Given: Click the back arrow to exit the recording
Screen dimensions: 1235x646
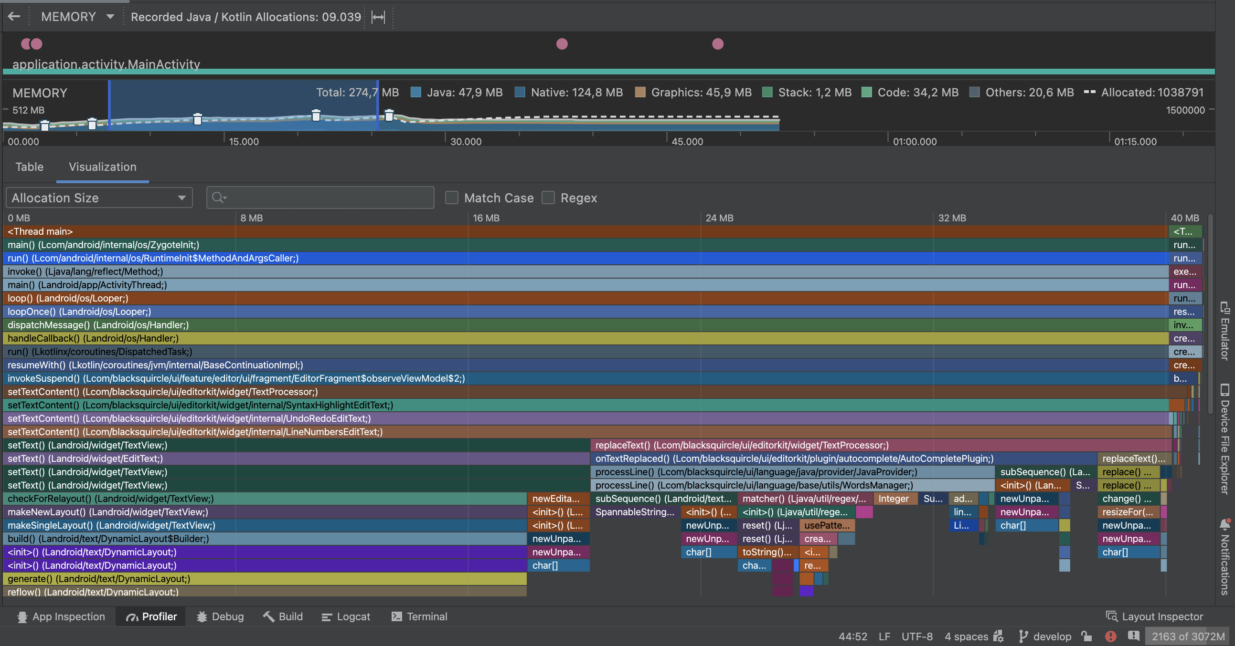Looking at the screenshot, I should pyautogui.click(x=14, y=16).
